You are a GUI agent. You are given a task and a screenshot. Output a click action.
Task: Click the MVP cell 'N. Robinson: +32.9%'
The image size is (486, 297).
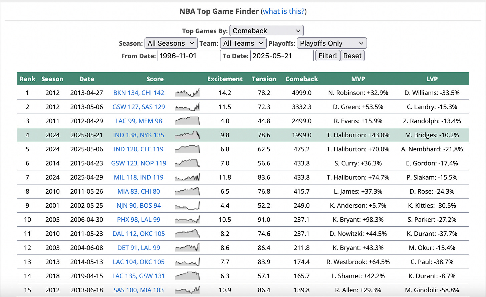[358, 93]
